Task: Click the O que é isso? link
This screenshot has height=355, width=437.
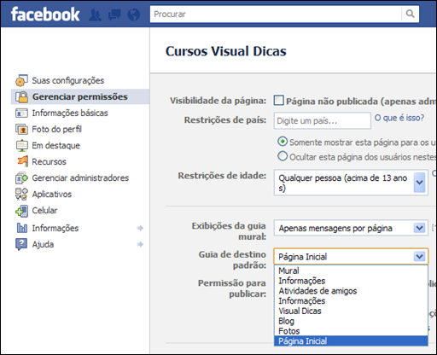Action: (399, 118)
